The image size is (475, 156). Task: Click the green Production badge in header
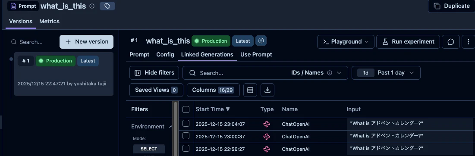coord(211,41)
